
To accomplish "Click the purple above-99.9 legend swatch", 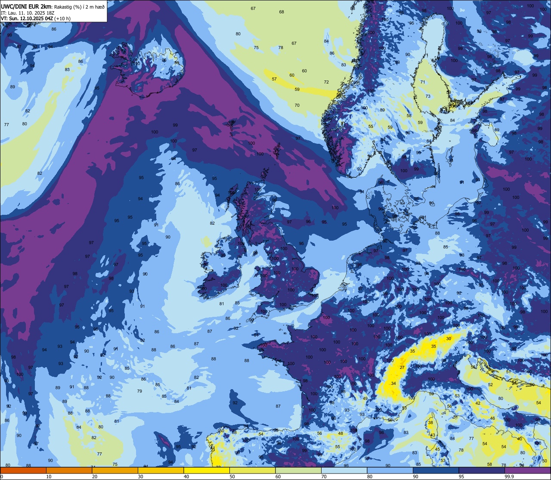I will click(528, 471).
